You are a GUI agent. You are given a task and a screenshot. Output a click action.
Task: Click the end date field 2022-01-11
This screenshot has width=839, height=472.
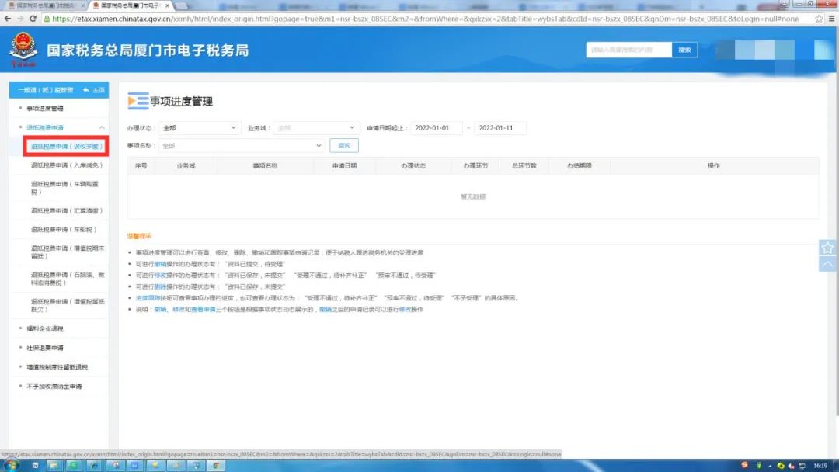point(500,128)
